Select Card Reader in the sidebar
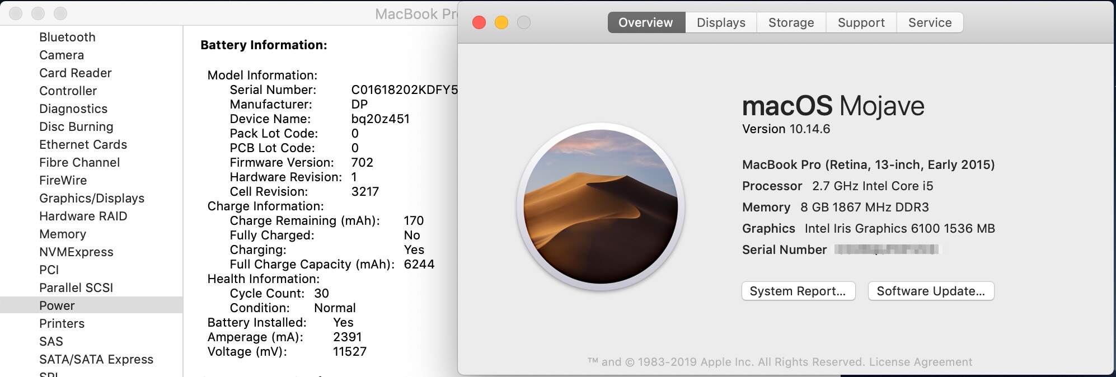Image resolution: width=1116 pixels, height=377 pixels. point(76,73)
